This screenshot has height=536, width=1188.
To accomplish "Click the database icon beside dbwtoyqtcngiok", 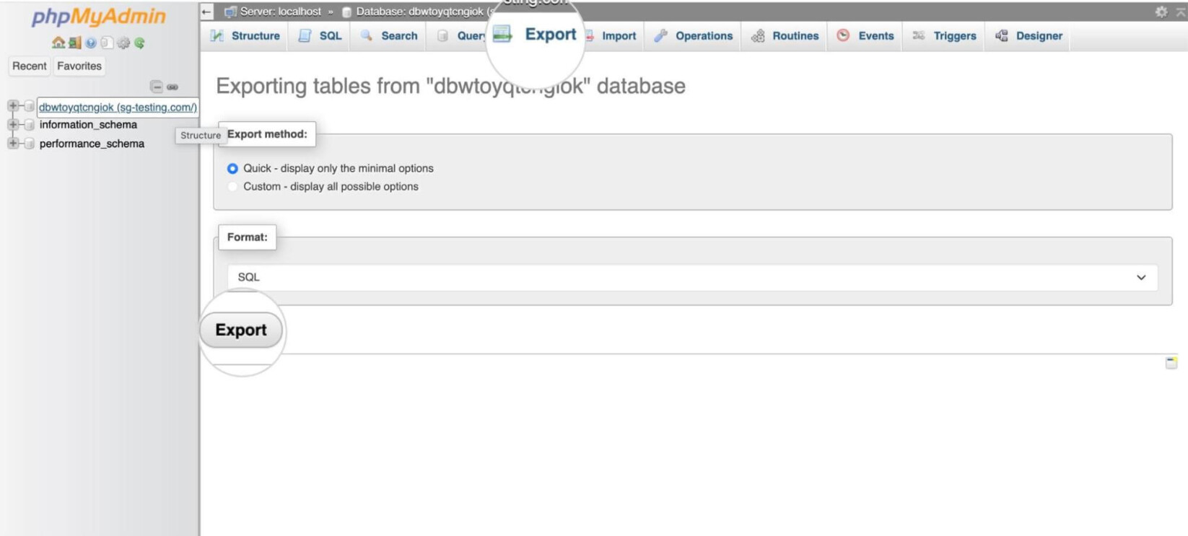I will [29, 107].
